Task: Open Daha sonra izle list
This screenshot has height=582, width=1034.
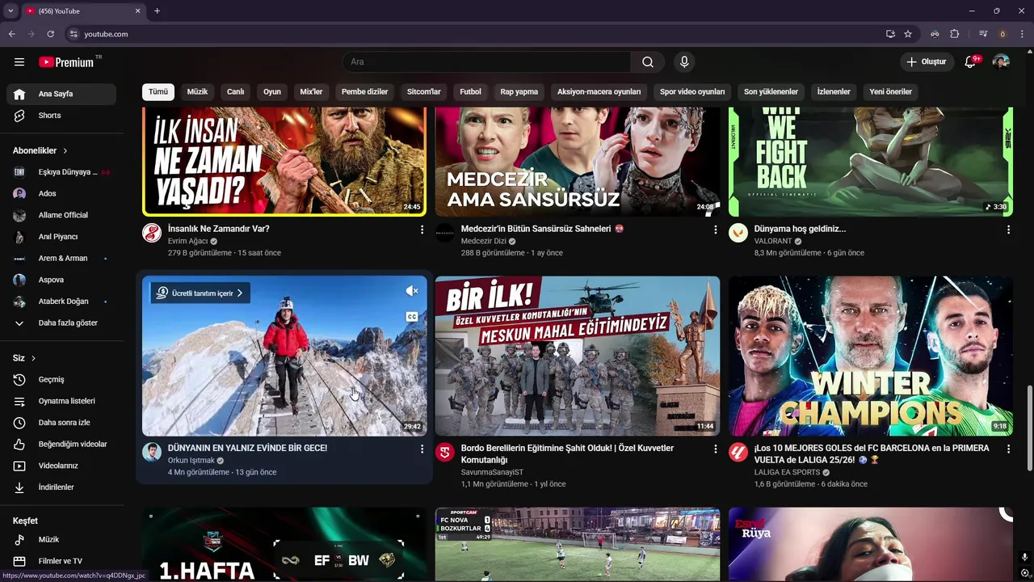Action: coord(61,423)
